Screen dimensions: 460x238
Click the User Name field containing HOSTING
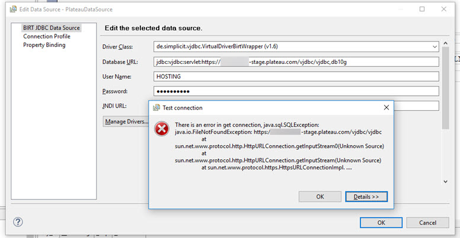(x=296, y=76)
